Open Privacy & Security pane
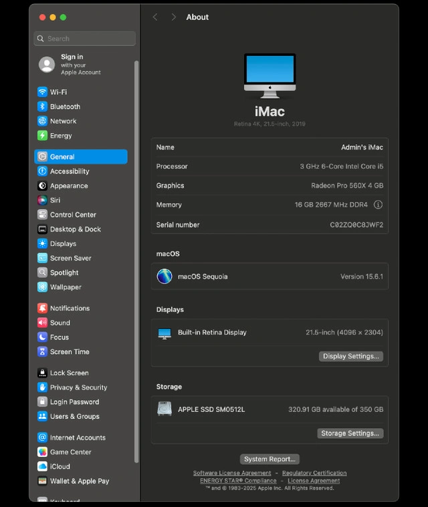The width and height of the screenshot is (428, 507). coord(78,387)
